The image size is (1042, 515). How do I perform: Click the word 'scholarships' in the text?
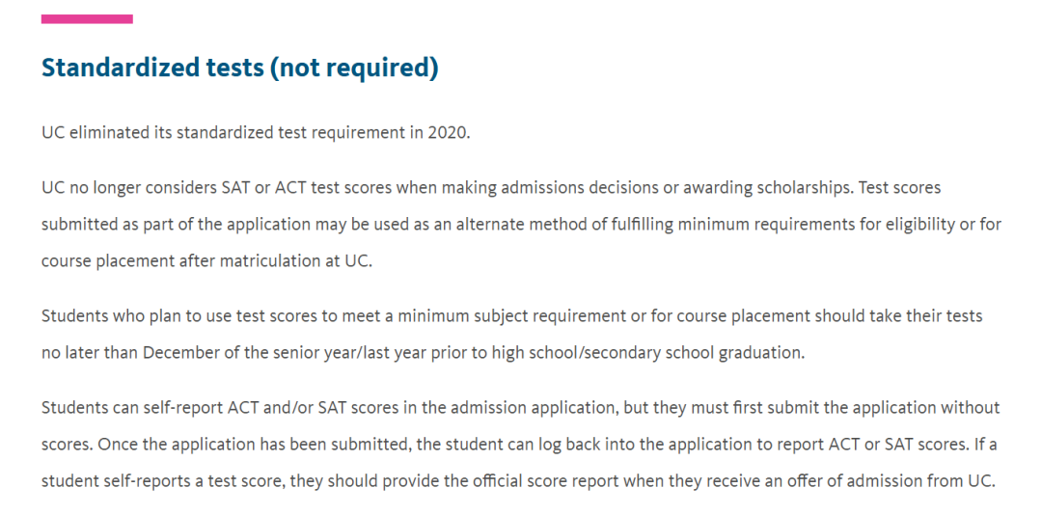click(806, 186)
